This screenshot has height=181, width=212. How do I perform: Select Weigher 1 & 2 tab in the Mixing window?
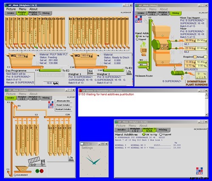point(152,13)
